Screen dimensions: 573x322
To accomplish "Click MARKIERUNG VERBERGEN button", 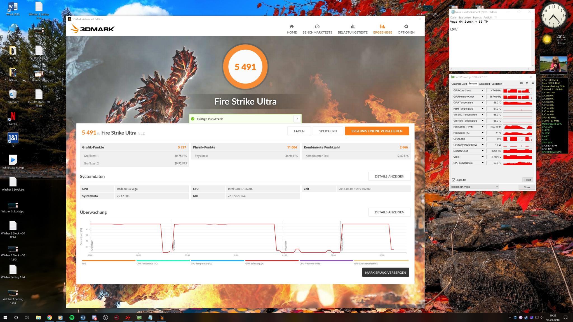I will pos(385,273).
